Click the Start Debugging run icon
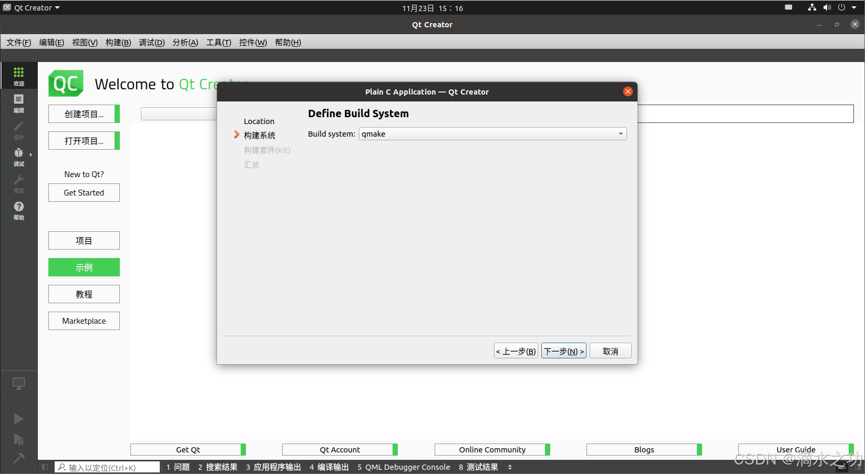The image size is (865, 474). [18, 439]
